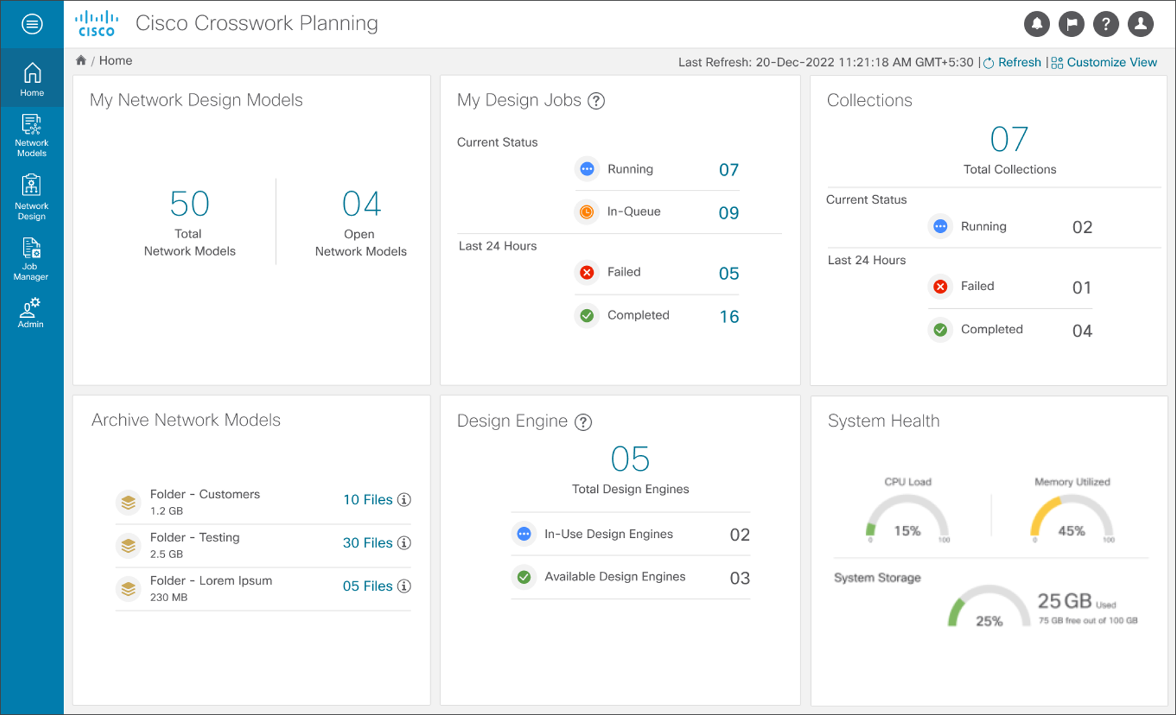The image size is (1176, 715).
Task: Click the Memory Utilized gauge
Action: point(1072,518)
